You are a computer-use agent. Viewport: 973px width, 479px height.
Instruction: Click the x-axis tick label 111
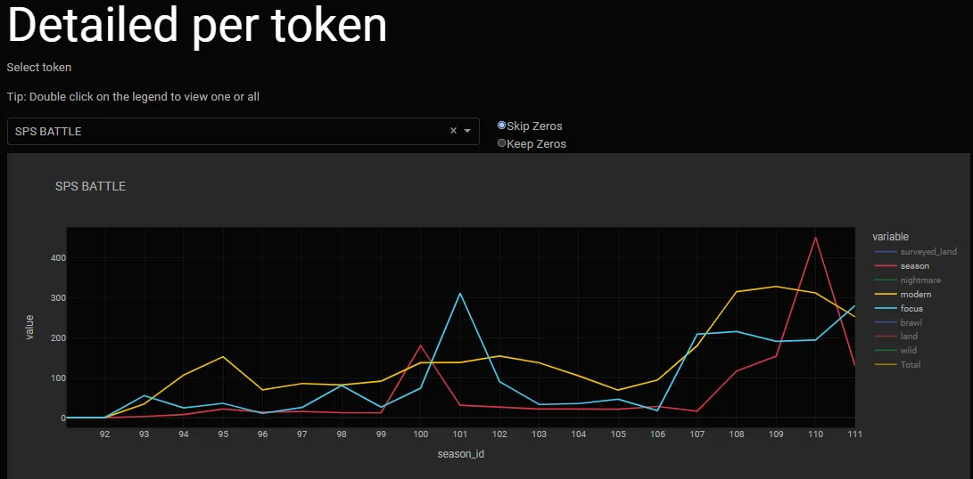click(854, 434)
